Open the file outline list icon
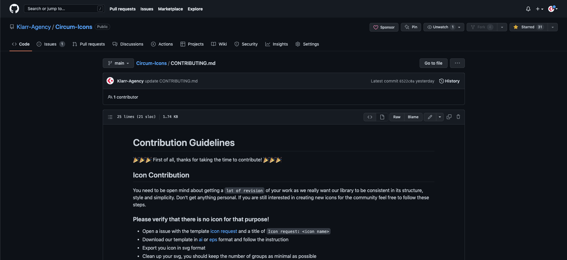This screenshot has width=567, height=260. 110,117
